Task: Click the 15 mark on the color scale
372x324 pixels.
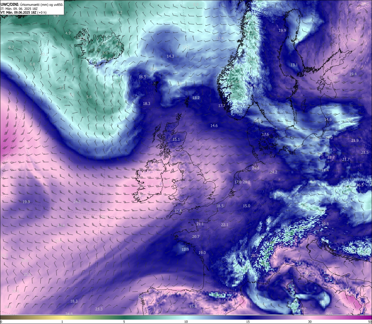Action: tap(248, 321)
